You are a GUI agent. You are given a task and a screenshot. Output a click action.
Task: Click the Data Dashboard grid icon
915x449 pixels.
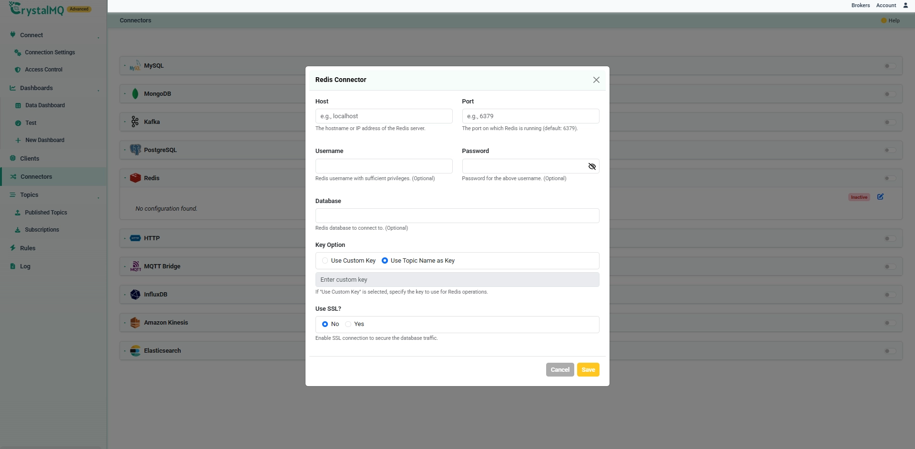coord(18,105)
